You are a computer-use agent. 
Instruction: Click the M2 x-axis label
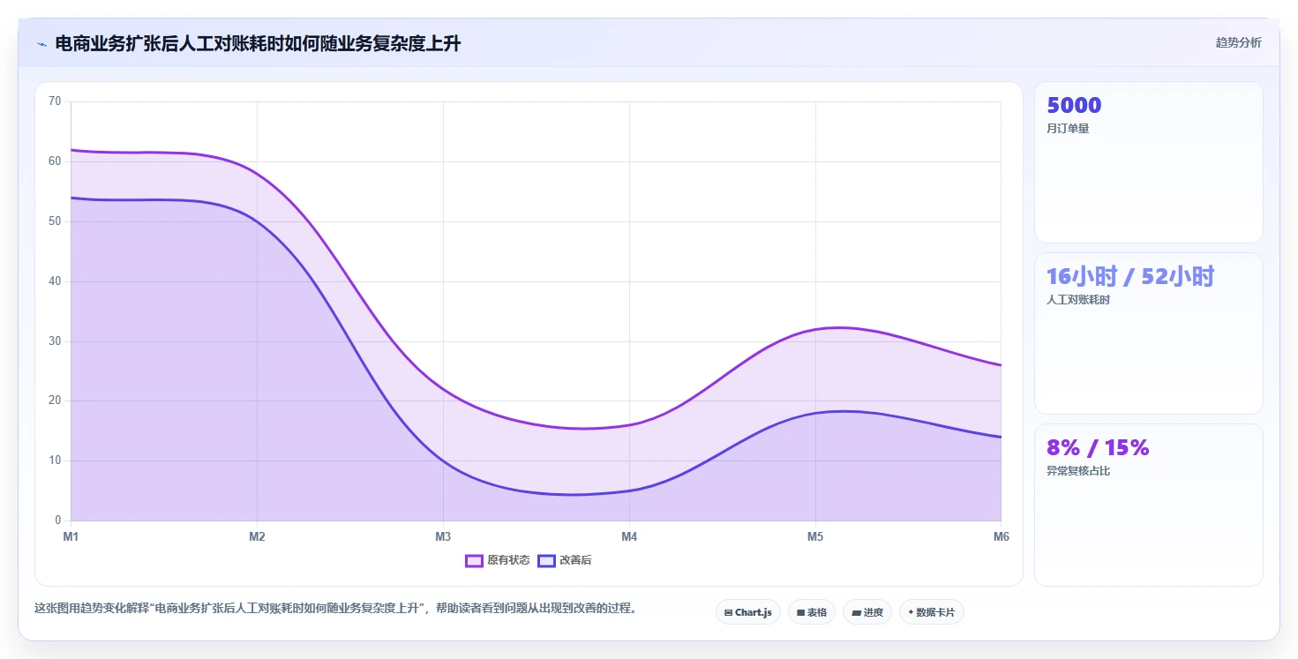pos(257,536)
